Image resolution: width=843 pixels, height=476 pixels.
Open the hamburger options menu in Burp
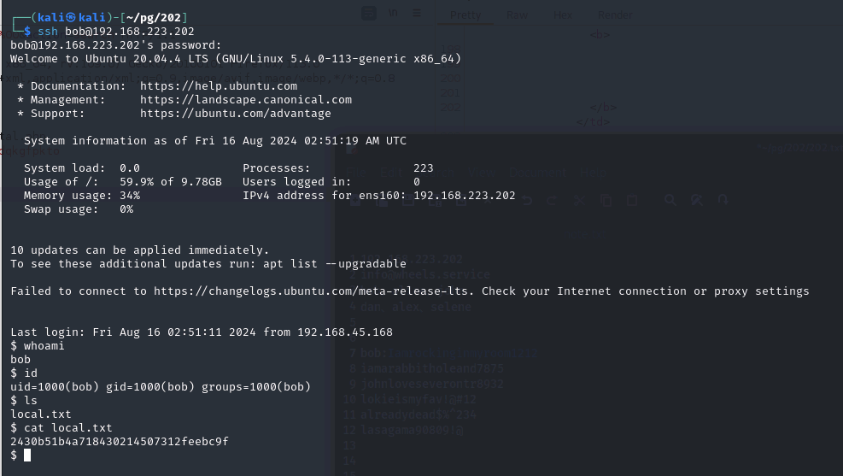[x=417, y=12]
